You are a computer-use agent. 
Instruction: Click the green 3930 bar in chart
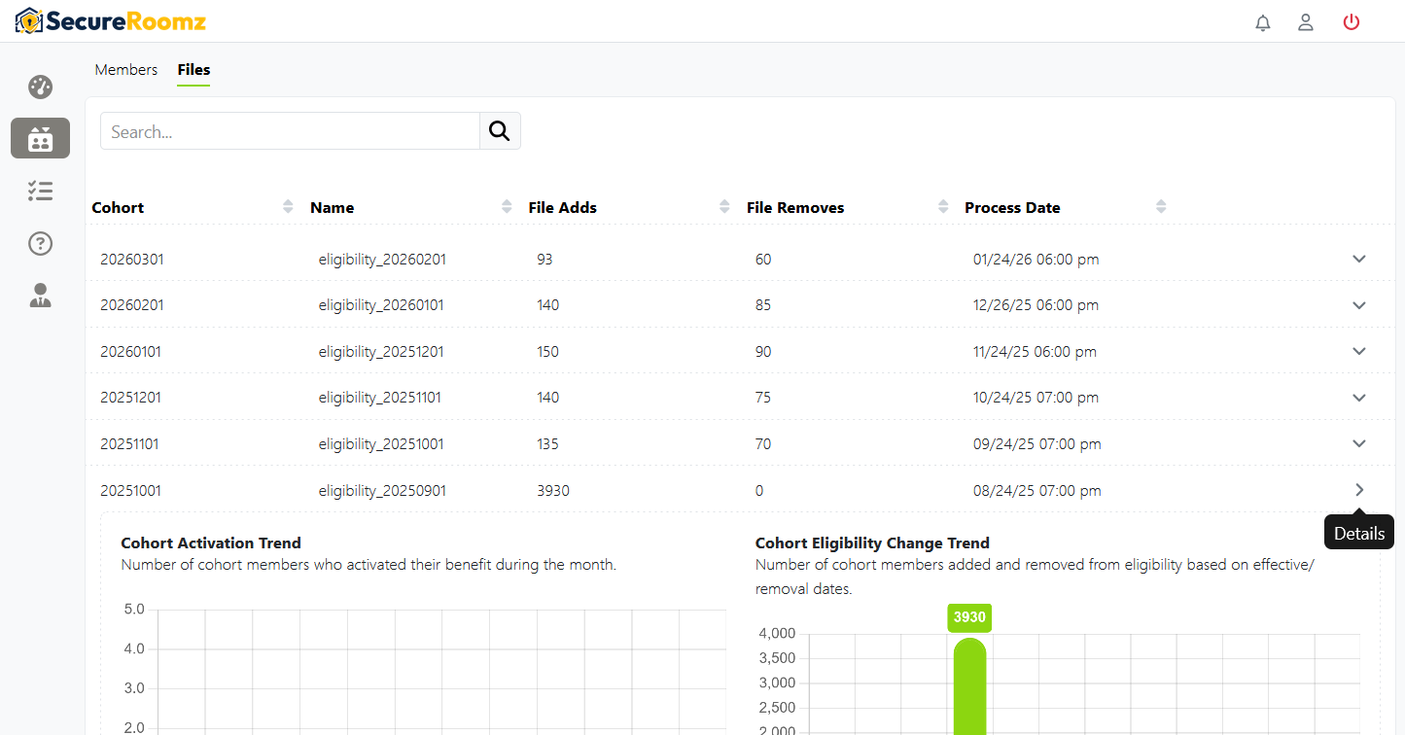pos(969,685)
